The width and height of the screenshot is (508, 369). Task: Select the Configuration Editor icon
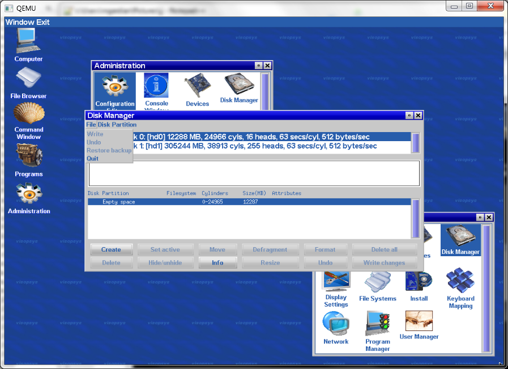pos(115,91)
